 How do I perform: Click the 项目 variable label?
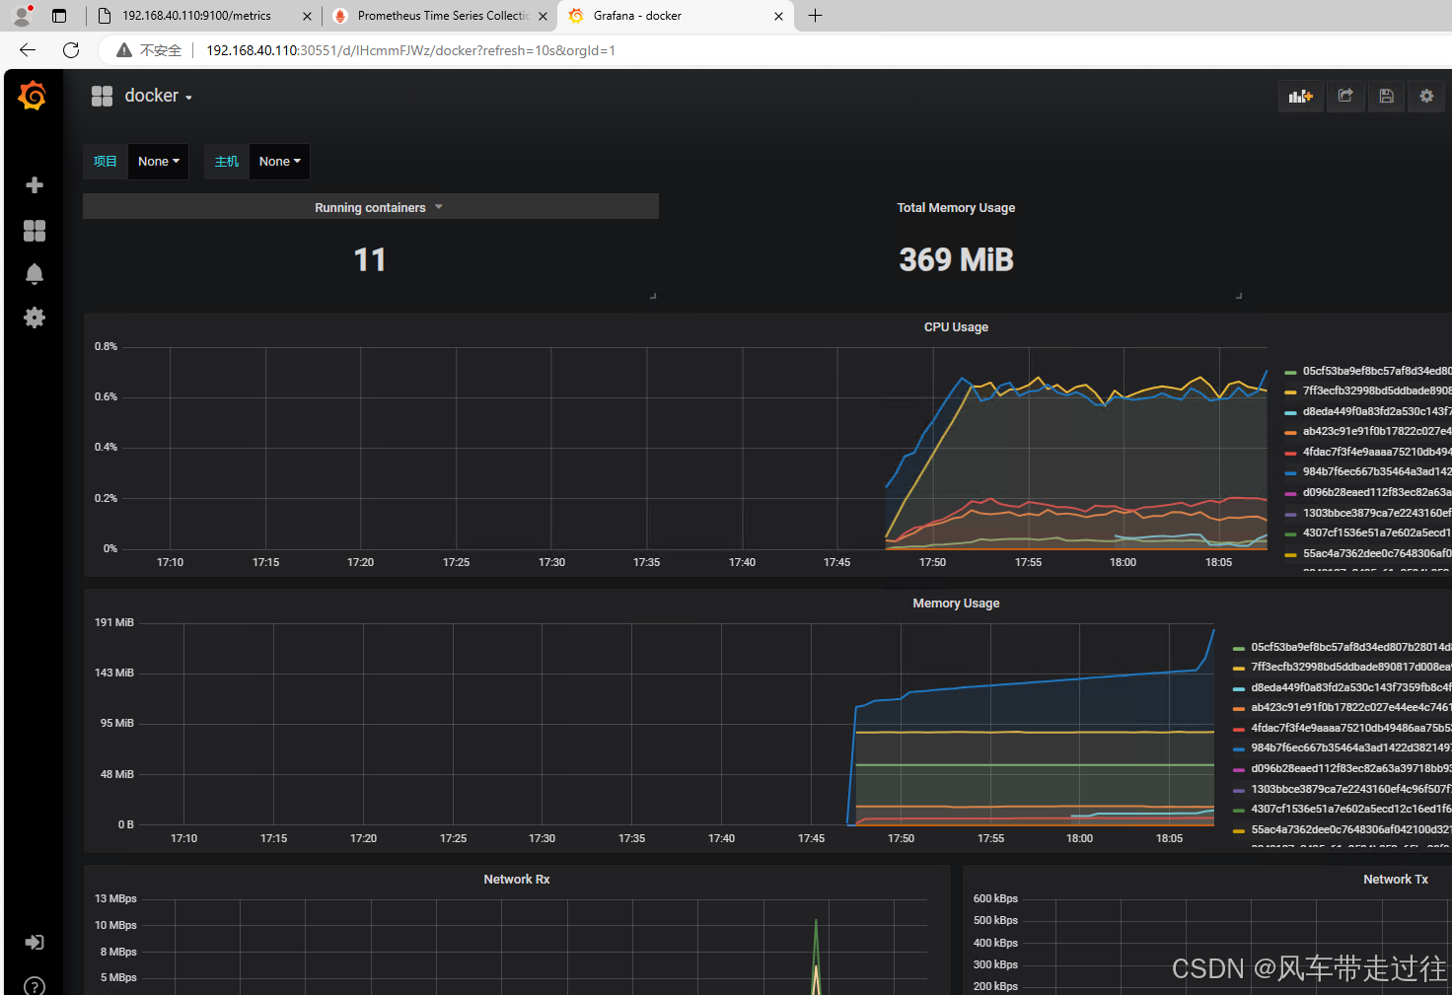[106, 162]
